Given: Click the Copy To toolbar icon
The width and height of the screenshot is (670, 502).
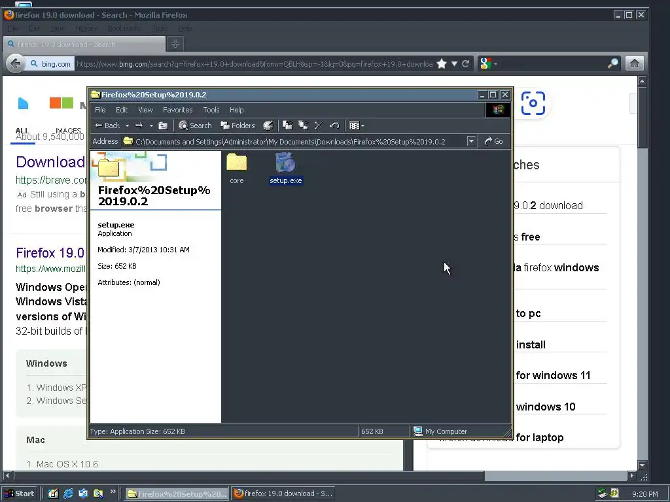Looking at the screenshot, I should (304, 125).
